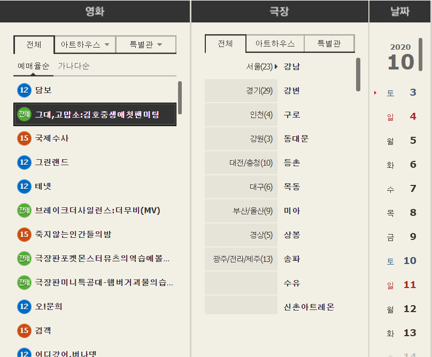Screen dimensions: 432x357
Task: Choose region 광주/전라/제주(13)
Action: (241, 259)
